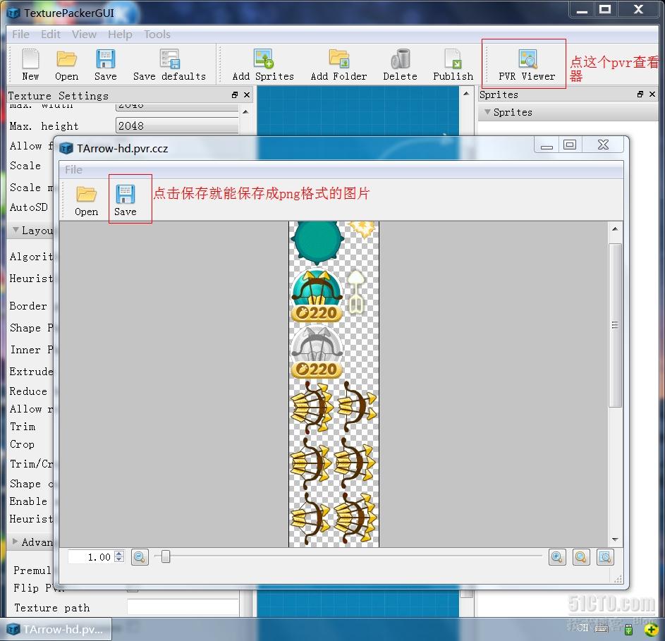Click the AutoSD setting label

29,207
